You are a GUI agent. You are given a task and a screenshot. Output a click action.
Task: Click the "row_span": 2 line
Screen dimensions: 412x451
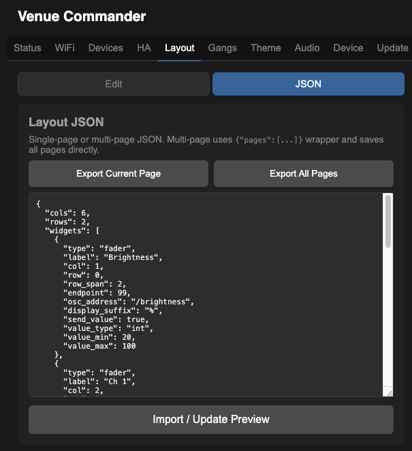95,284
